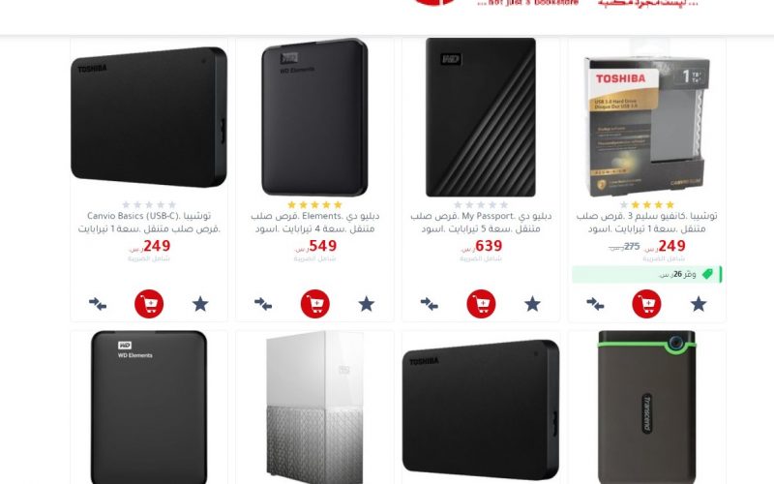View the WD My Passport product image
The image size is (774, 484).
[x=481, y=117]
